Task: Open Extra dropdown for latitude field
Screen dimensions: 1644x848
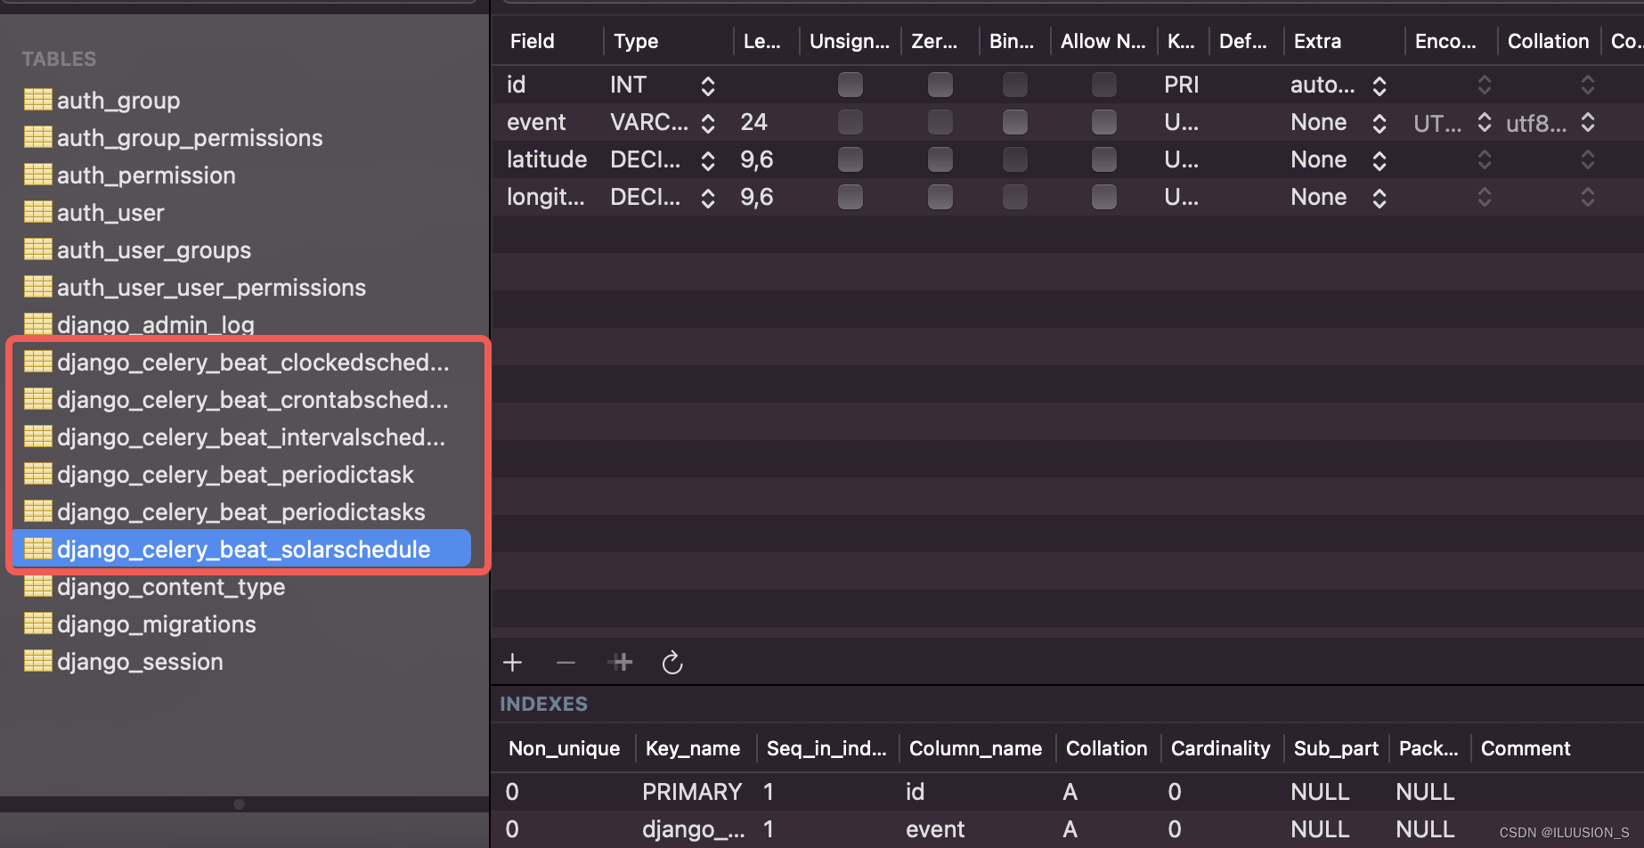Action: point(1379,160)
